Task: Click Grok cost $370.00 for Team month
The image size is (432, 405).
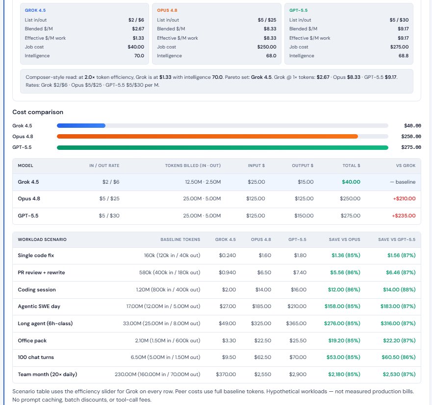Action: (226, 374)
